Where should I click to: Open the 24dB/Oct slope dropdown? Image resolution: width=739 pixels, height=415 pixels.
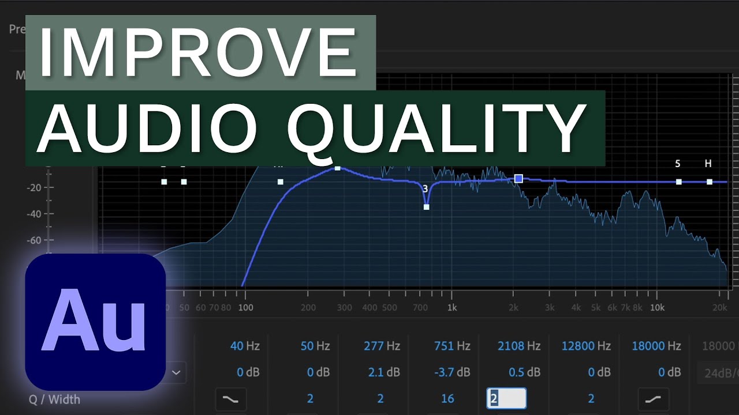[x=719, y=372]
